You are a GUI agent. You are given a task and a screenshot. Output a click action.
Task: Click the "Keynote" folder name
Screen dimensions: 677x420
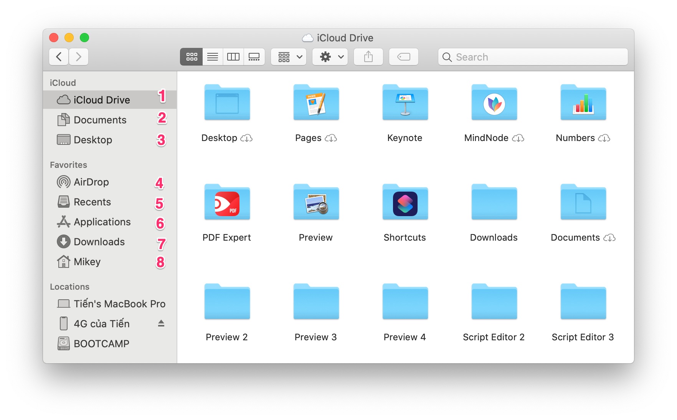(x=405, y=138)
